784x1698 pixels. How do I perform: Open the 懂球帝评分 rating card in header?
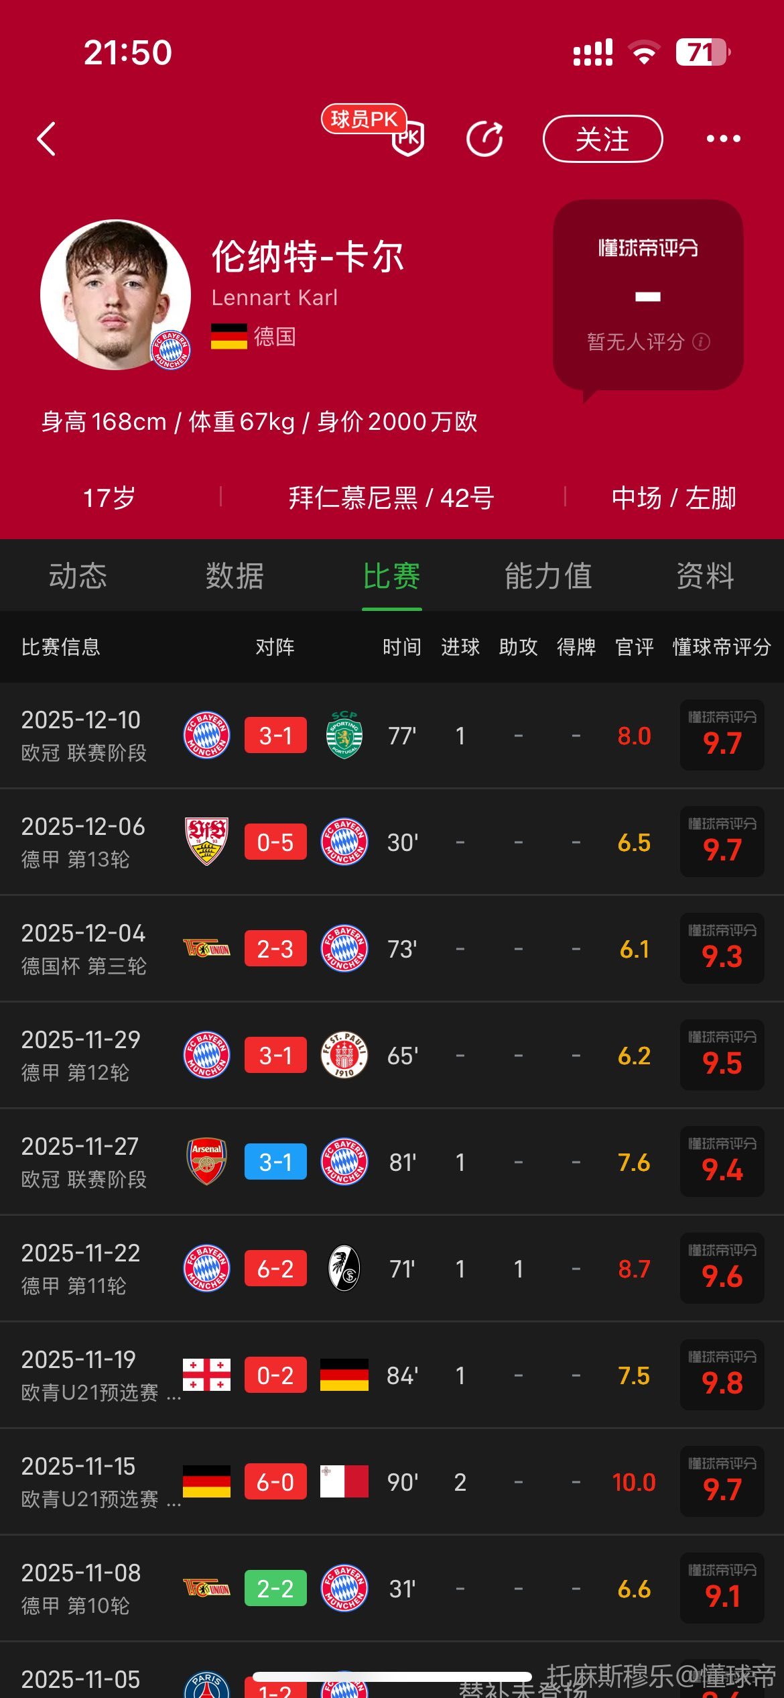tap(648, 295)
